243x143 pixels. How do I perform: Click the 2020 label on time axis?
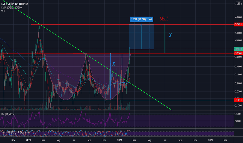point(28,140)
